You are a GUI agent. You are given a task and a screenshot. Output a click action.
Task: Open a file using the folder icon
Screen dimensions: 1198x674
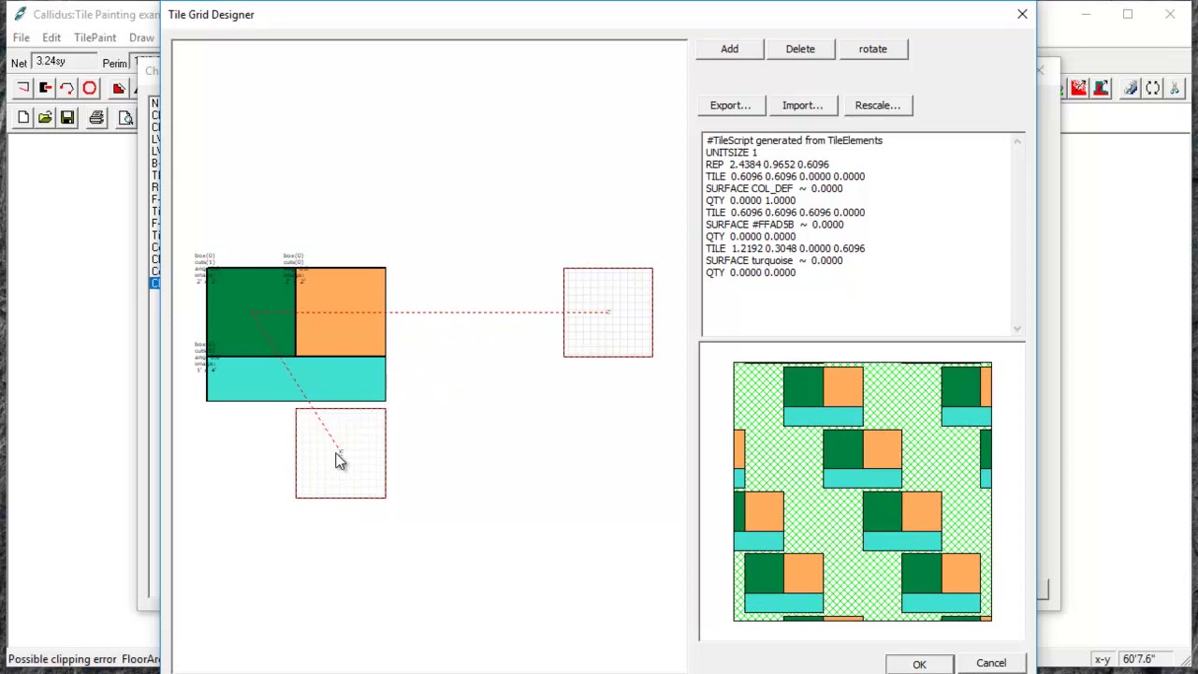tap(45, 118)
